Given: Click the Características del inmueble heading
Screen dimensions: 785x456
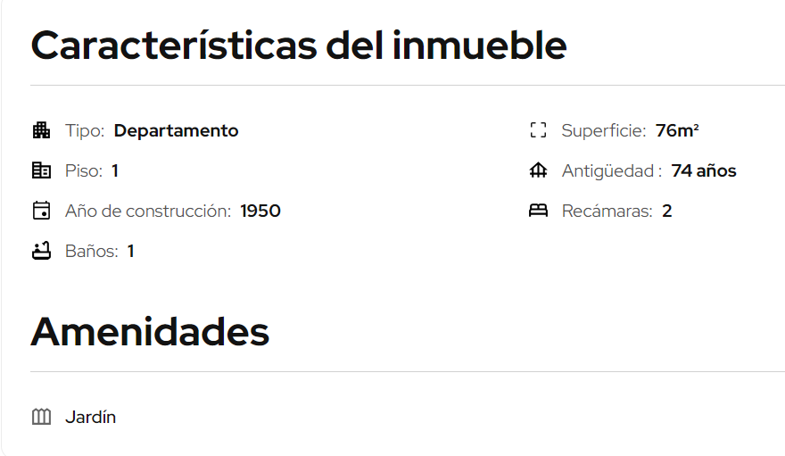Looking at the screenshot, I should pyautogui.click(x=299, y=45).
